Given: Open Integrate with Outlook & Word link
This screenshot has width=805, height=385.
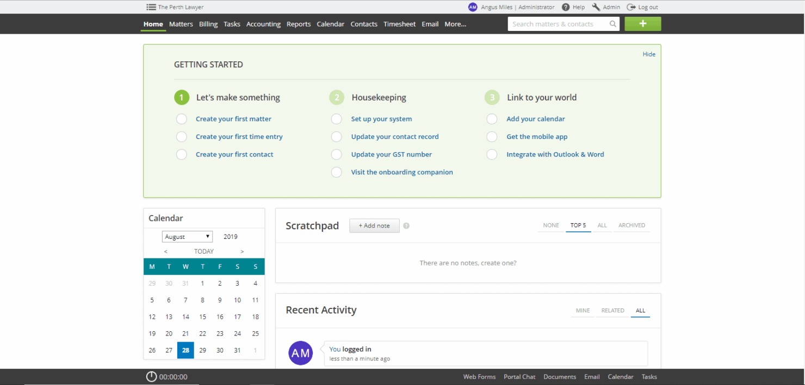Looking at the screenshot, I should pyautogui.click(x=555, y=155).
